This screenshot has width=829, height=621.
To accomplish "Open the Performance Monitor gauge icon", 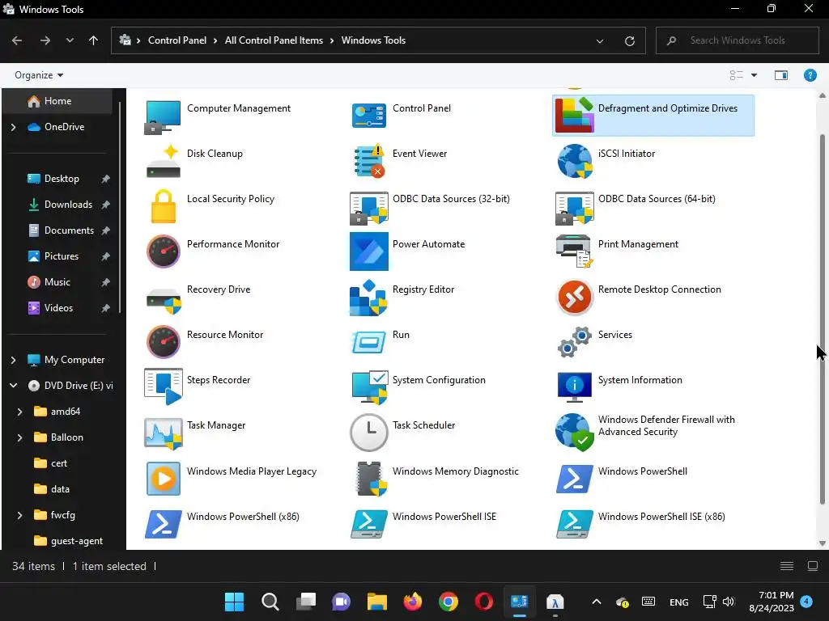I will point(163,251).
